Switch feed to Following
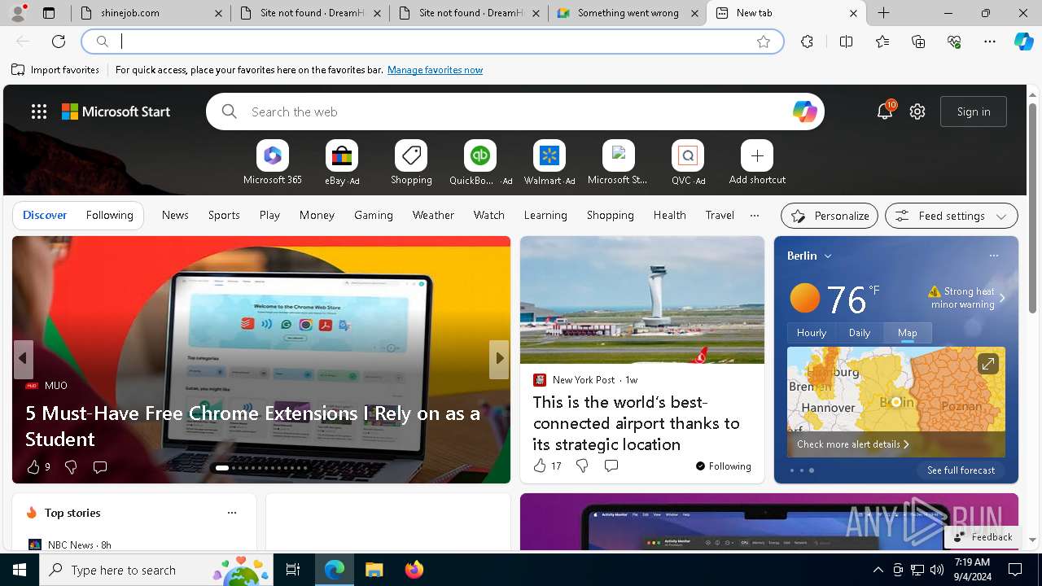This screenshot has height=586, width=1042. (x=109, y=215)
